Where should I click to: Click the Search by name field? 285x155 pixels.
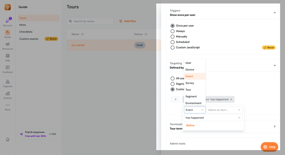point(91,21)
